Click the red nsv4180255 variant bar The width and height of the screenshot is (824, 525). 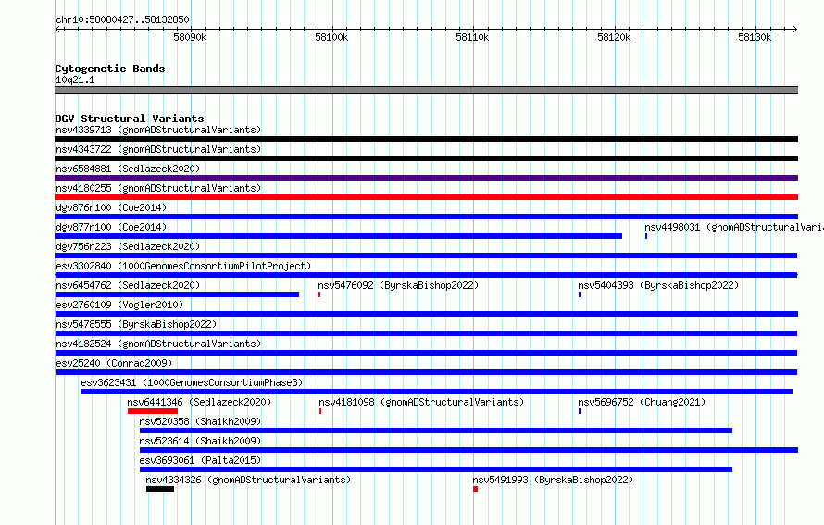point(426,197)
